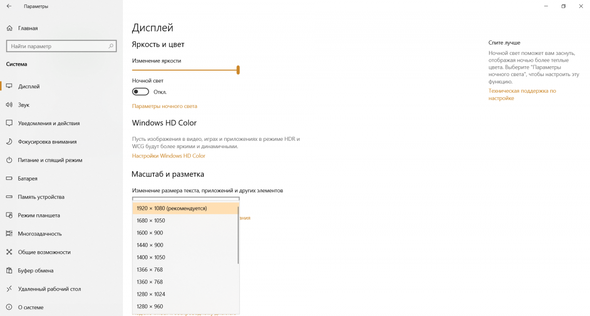
Task: Toggle the Ночной свет switch
Action: 141,92
